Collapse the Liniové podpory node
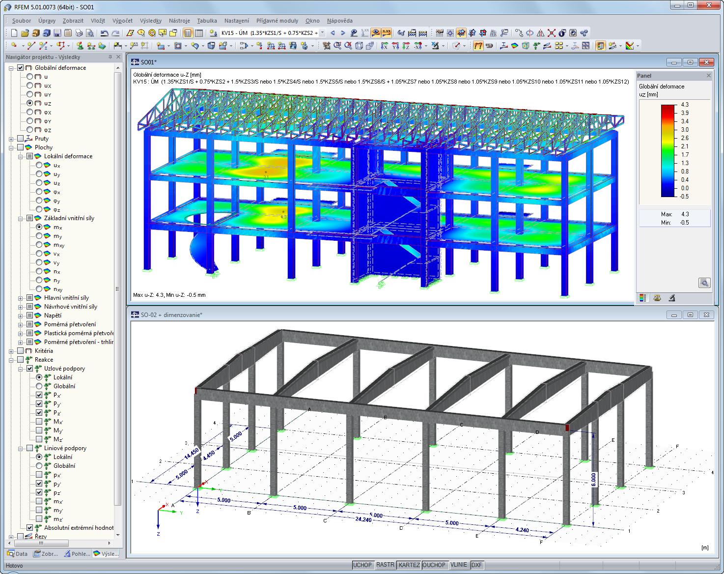Image resolution: width=724 pixels, height=574 pixels. (21, 449)
